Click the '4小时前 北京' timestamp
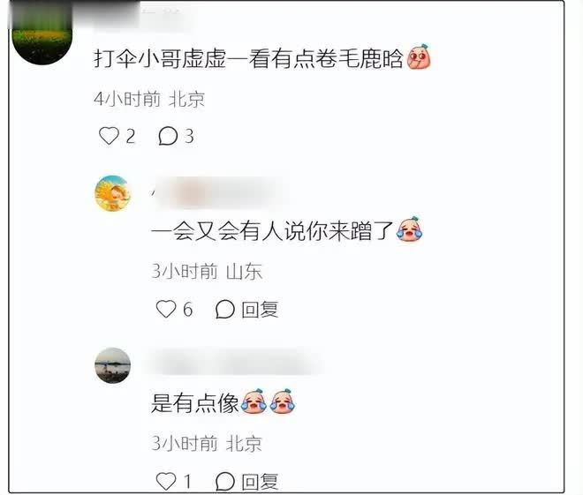 [x=149, y=99]
